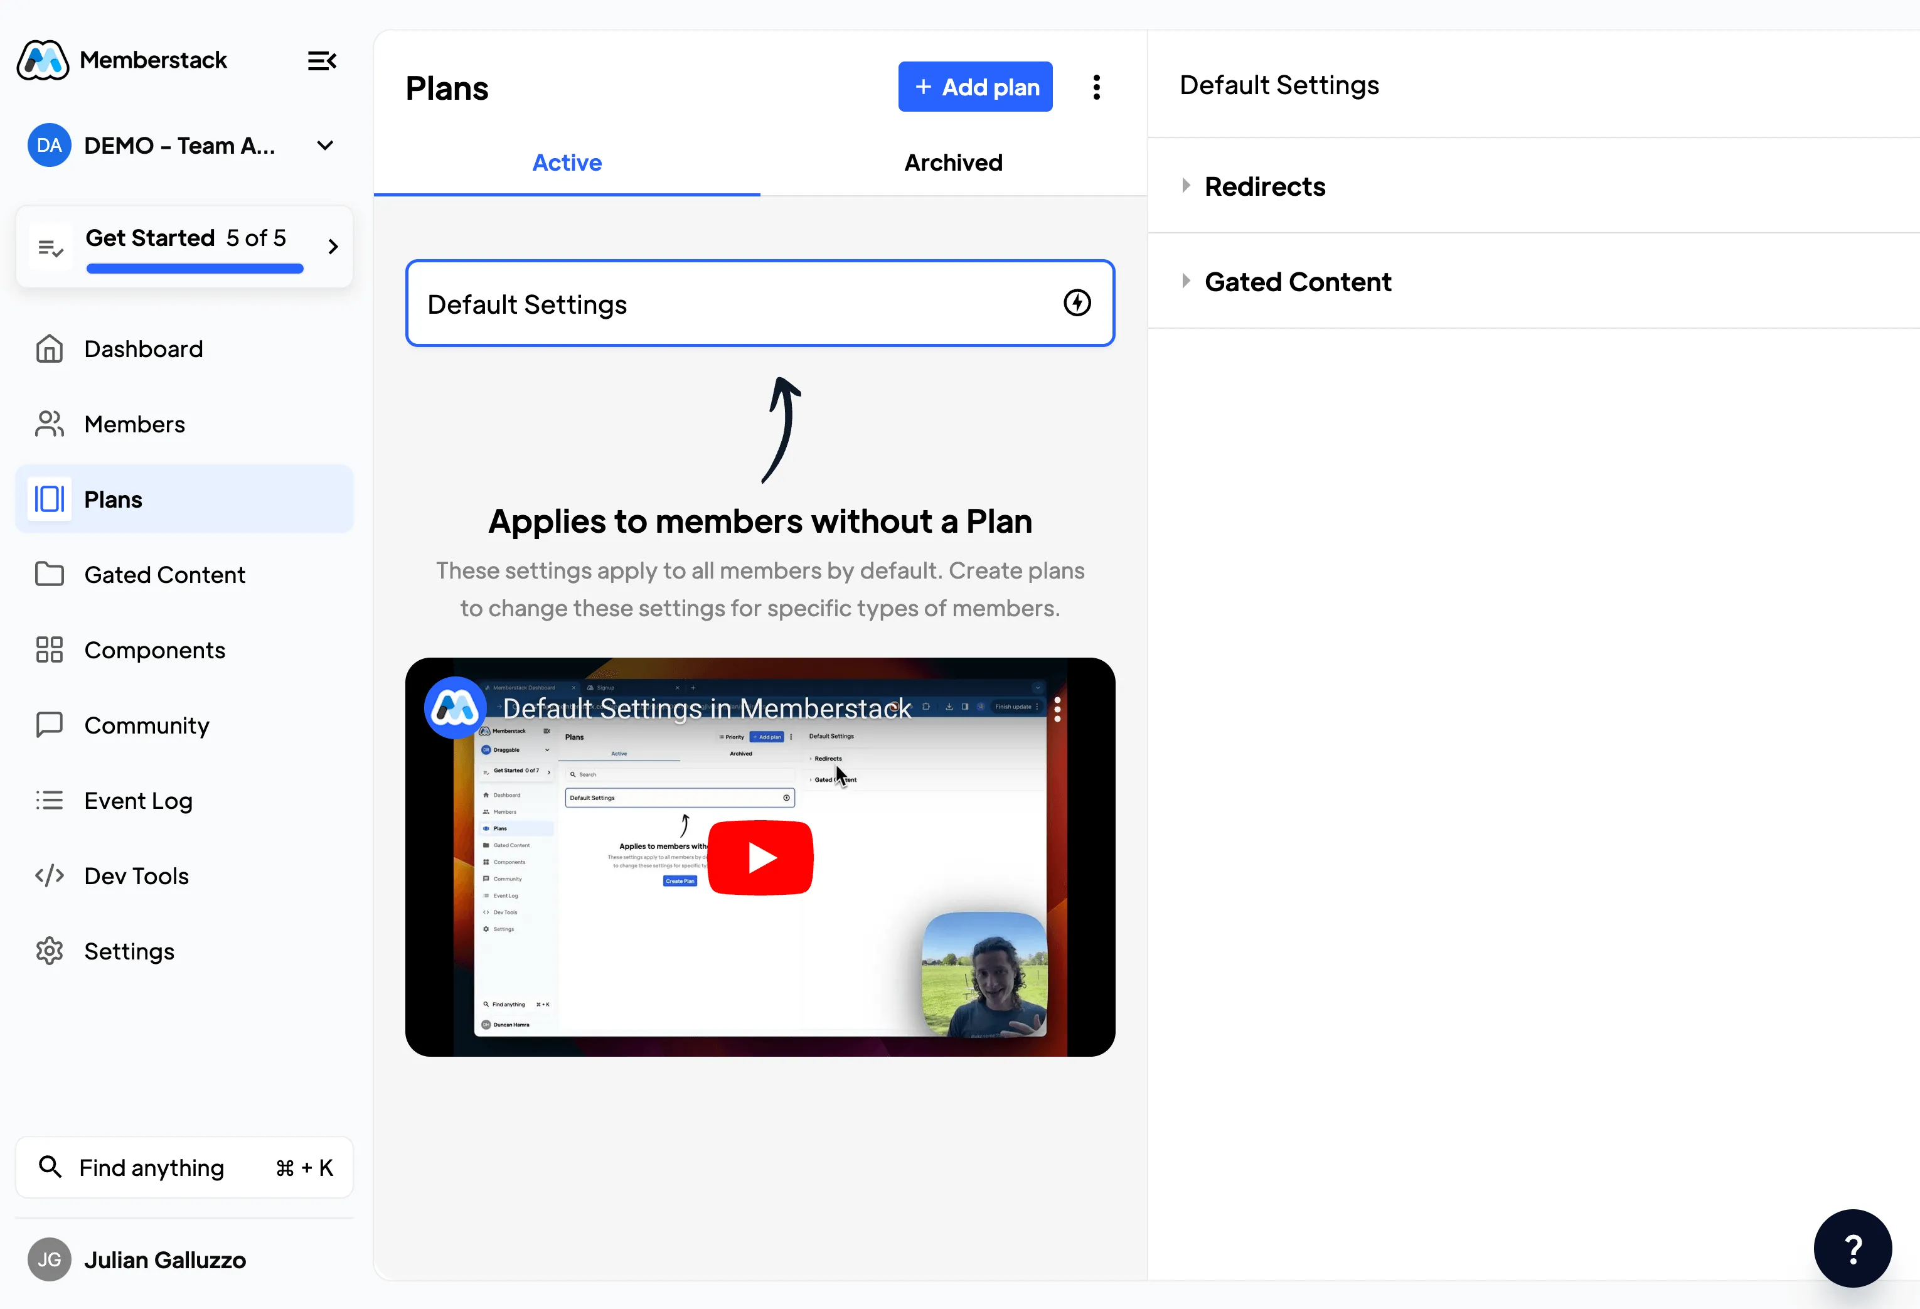Select the Active plans tab
The height and width of the screenshot is (1309, 1920).
click(x=567, y=163)
